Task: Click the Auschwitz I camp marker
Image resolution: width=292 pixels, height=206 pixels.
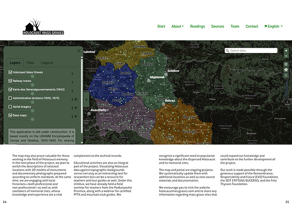Action: click(x=89, y=114)
